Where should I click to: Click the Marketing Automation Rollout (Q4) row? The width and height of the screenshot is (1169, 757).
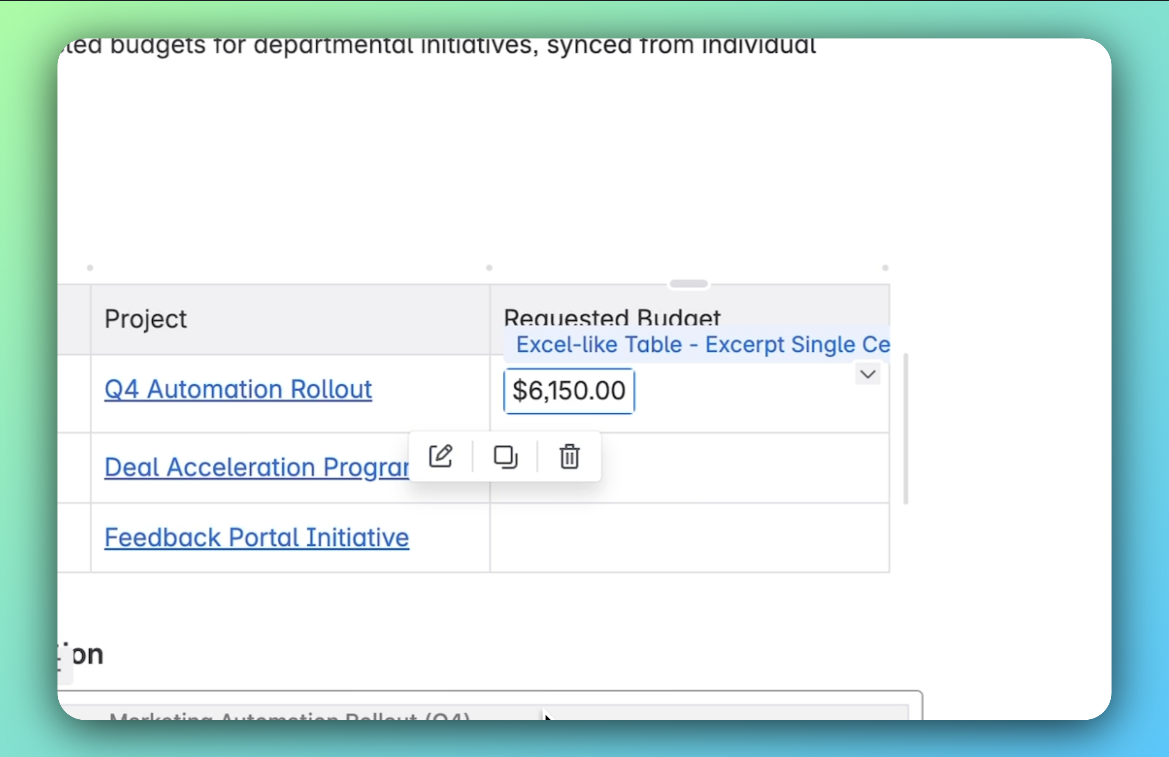(290, 715)
